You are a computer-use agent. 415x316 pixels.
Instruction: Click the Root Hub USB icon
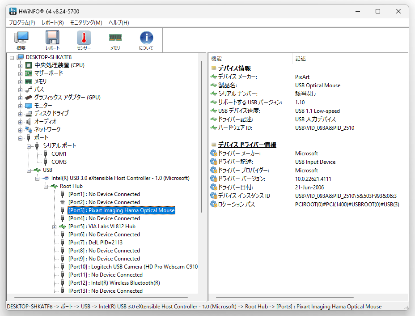coord(54,186)
